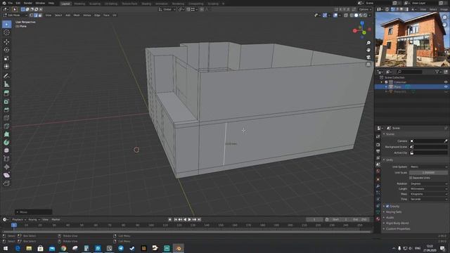This screenshot has width=450, height=253.
Task: Select the Knife tool
Action: tap(6, 126)
